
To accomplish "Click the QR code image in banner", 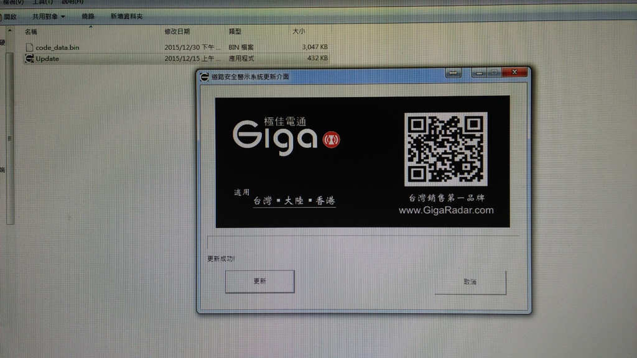I will click(445, 149).
